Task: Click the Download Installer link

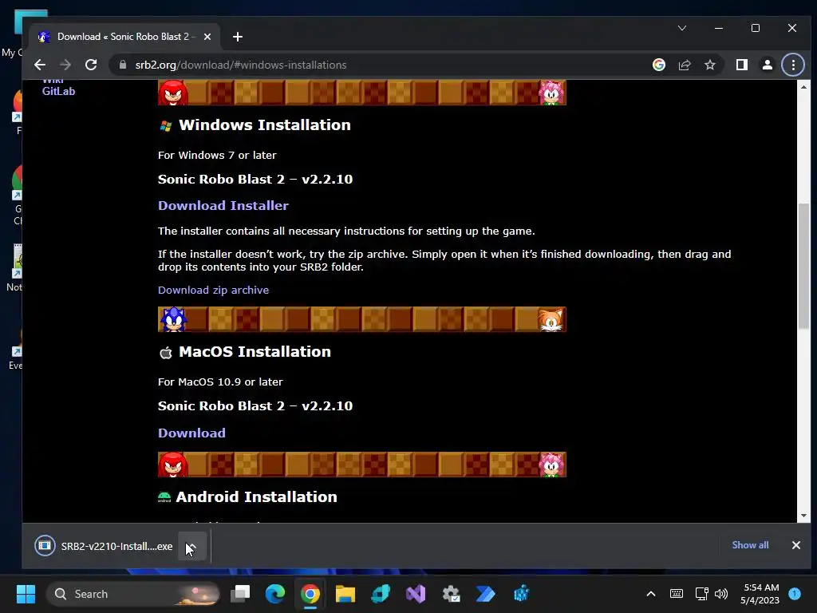Action: pos(223,205)
